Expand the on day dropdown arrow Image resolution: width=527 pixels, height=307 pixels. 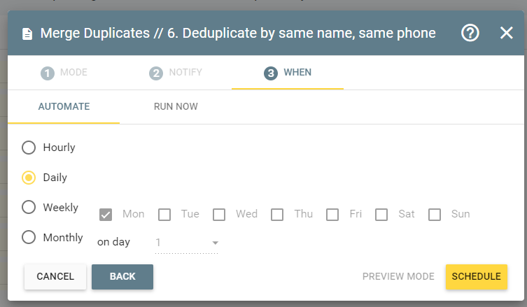216,243
